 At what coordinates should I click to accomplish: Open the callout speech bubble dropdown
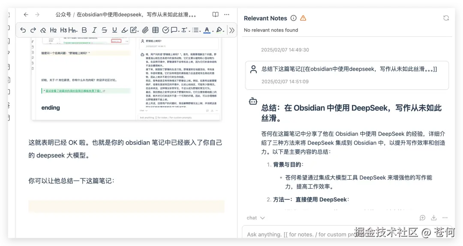[175, 30]
